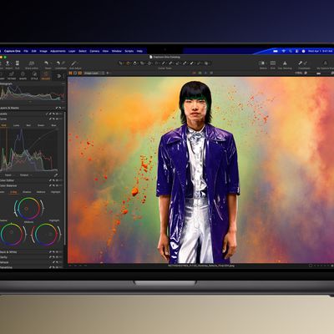Open the Capture One application menu

13,51
